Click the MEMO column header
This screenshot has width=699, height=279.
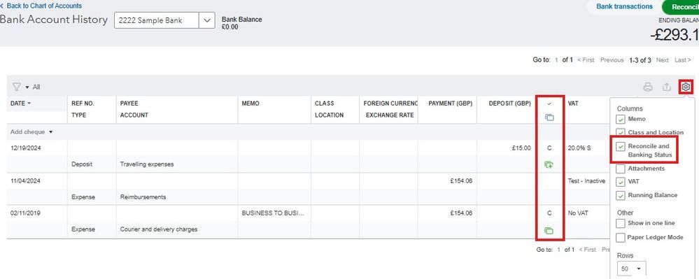click(250, 103)
